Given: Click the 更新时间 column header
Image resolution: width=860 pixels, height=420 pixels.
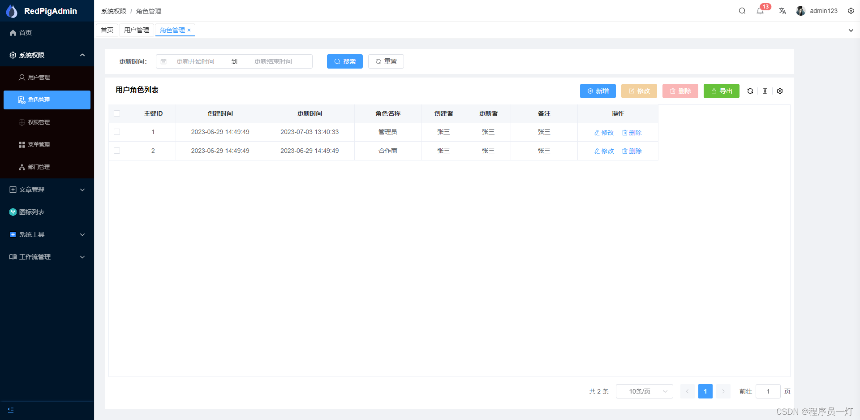Looking at the screenshot, I should pos(310,113).
